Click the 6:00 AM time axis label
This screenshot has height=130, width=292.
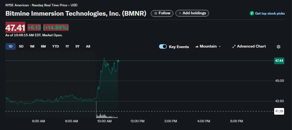tap(38, 121)
